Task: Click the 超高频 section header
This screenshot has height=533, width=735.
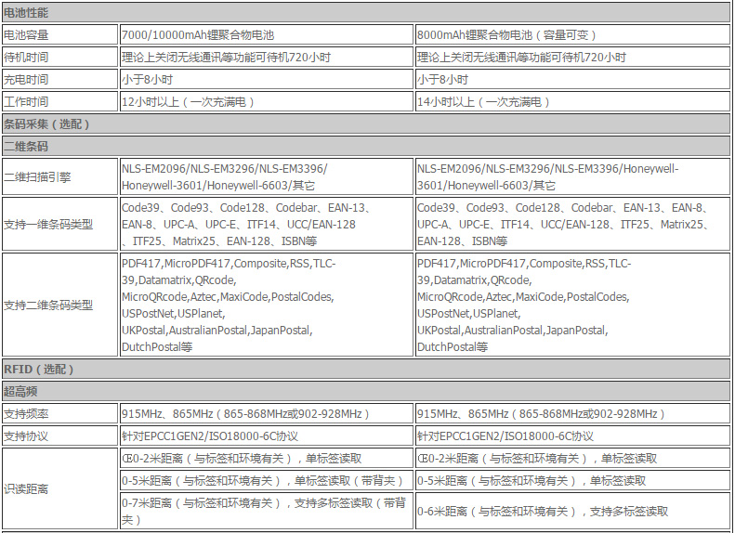Action: pos(366,391)
